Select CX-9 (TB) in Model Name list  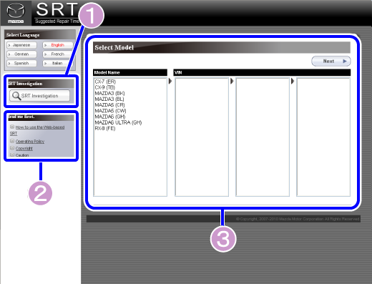[105, 87]
